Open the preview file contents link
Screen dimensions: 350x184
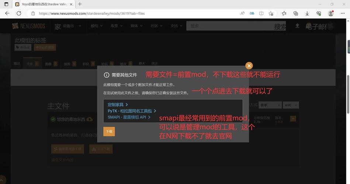point(62,160)
